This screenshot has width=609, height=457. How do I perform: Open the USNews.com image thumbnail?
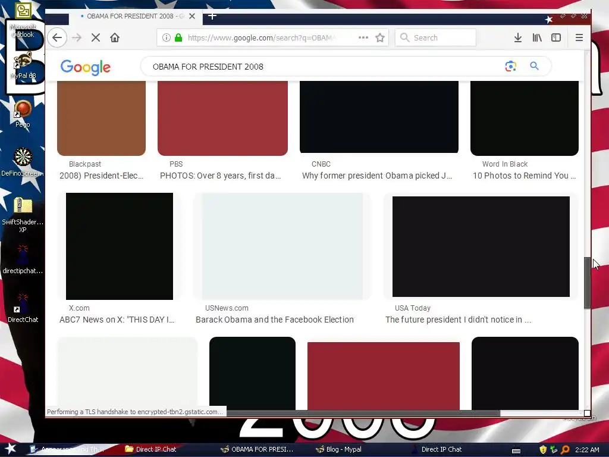click(282, 246)
